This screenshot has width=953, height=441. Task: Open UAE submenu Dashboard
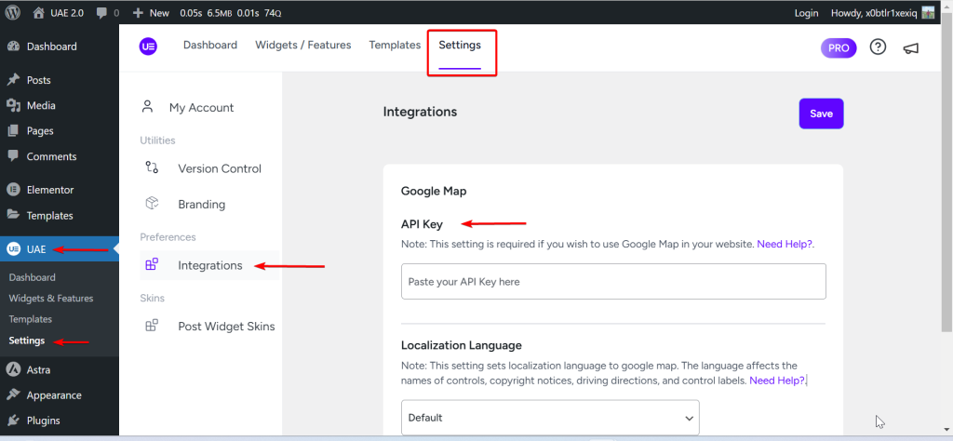click(x=33, y=277)
